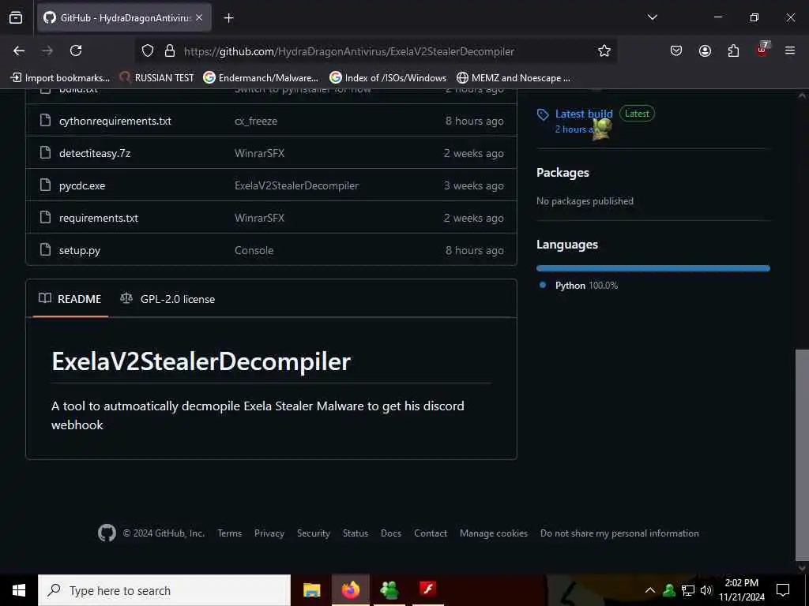This screenshot has height=606, width=809.
Task: Open the volume speaker tray icon
Action: tap(706, 590)
